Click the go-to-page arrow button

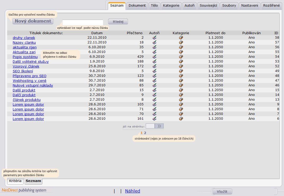coord(159,126)
